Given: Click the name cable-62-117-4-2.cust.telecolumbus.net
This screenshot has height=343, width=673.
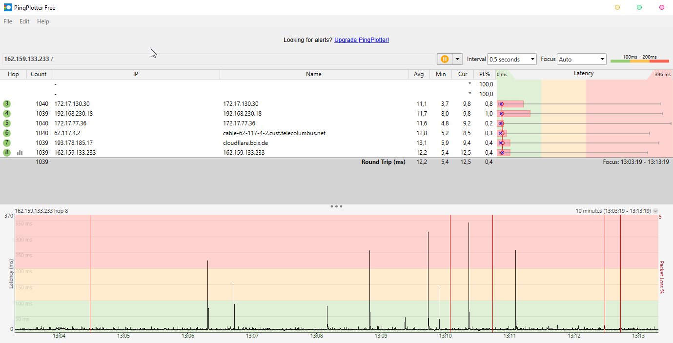Looking at the screenshot, I should pyautogui.click(x=274, y=133).
